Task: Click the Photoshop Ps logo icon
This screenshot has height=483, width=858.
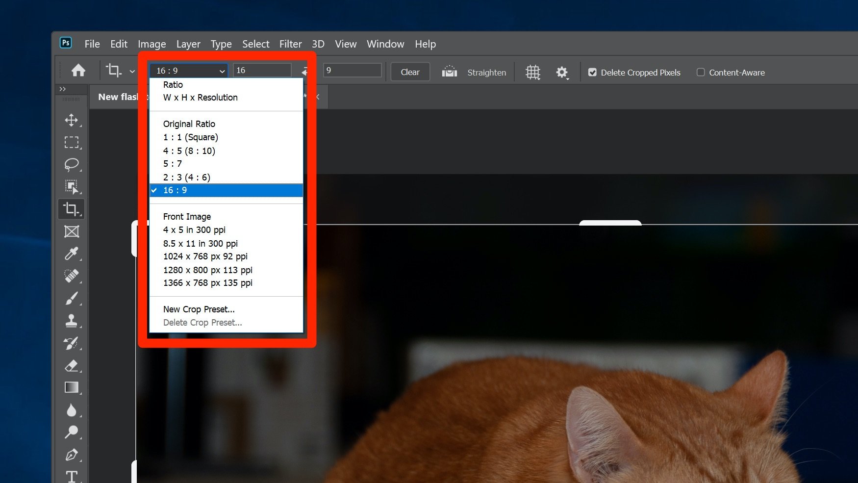Action: (66, 43)
